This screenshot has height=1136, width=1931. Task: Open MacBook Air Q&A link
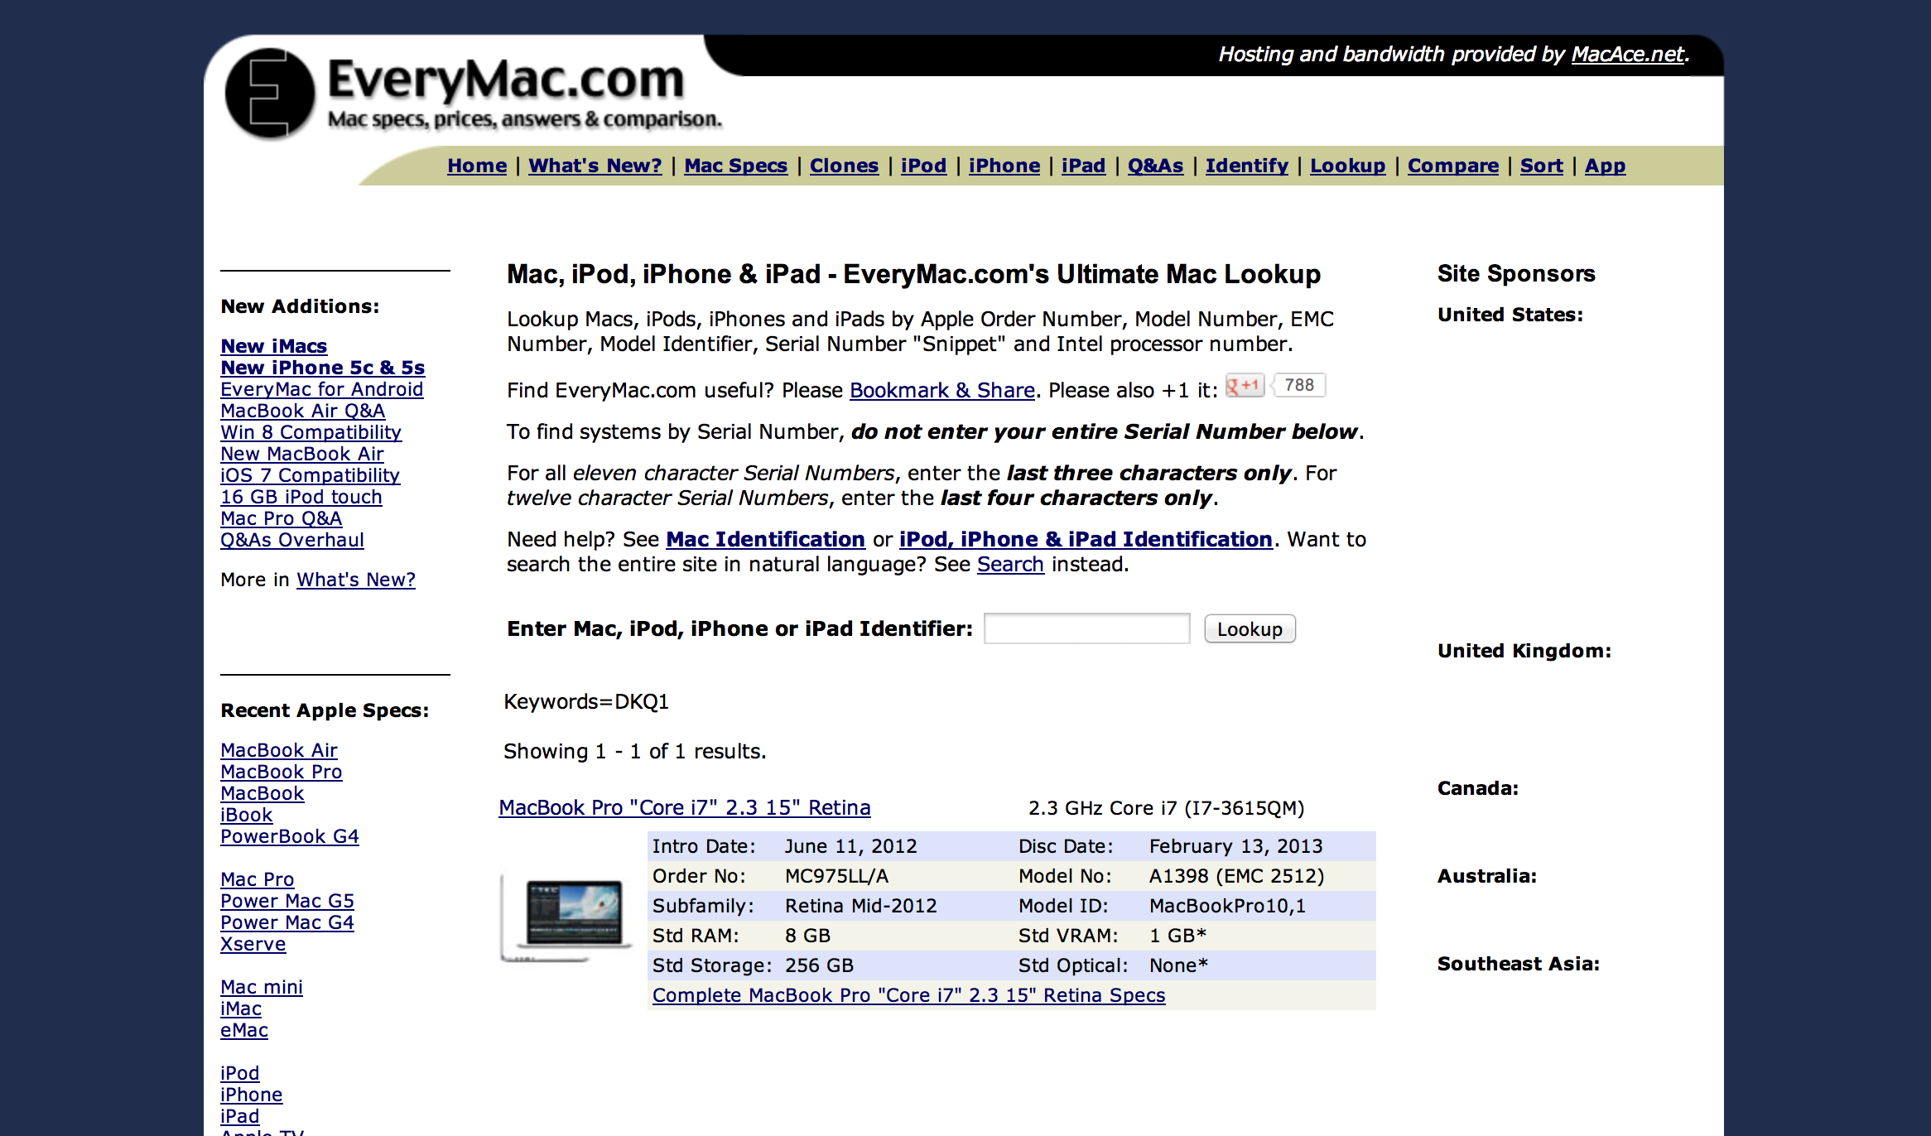[x=302, y=411]
